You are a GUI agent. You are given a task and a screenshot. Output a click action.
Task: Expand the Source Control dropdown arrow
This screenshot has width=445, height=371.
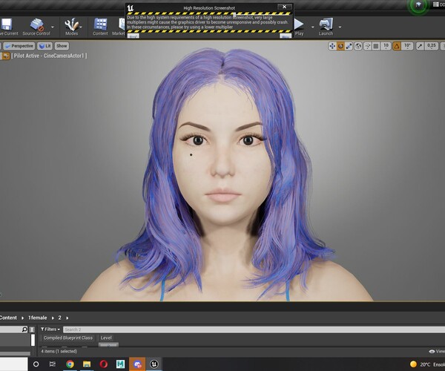pyautogui.click(x=53, y=27)
